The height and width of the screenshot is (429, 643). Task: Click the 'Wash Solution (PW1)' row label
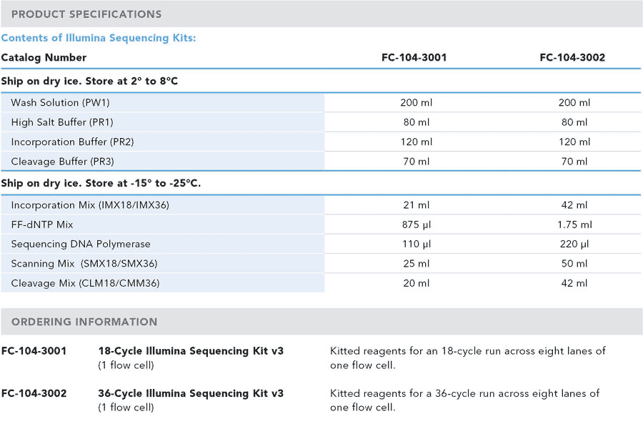[x=60, y=103]
